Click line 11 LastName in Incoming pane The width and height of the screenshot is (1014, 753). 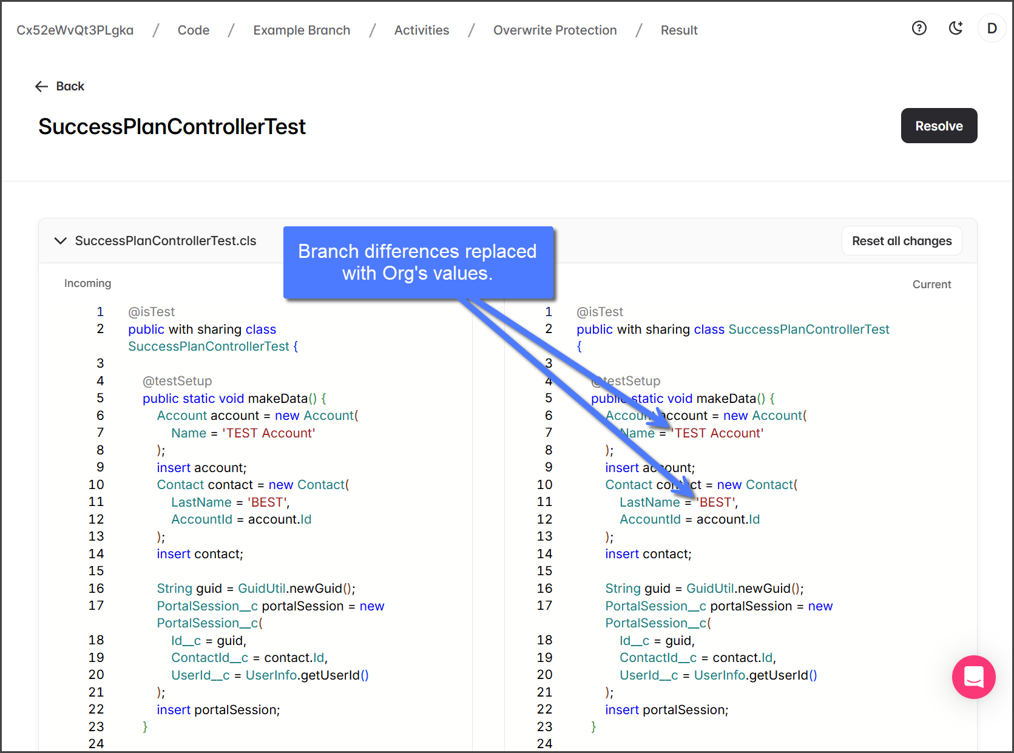(x=201, y=502)
